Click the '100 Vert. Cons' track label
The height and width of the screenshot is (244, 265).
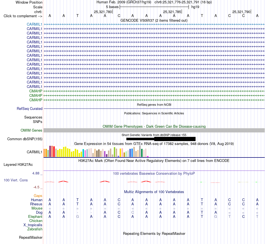tap(16, 180)
